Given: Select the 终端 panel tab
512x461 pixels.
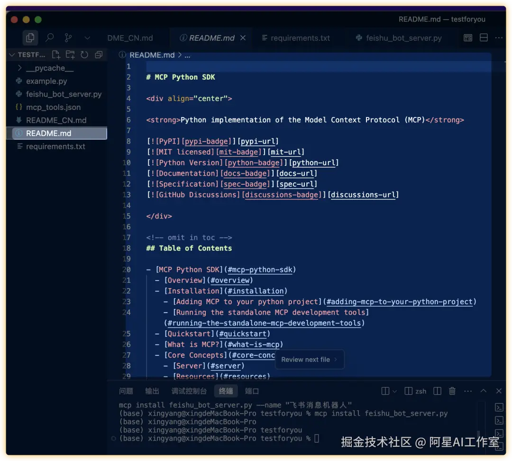Looking at the screenshot, I should tap(226, 391).
